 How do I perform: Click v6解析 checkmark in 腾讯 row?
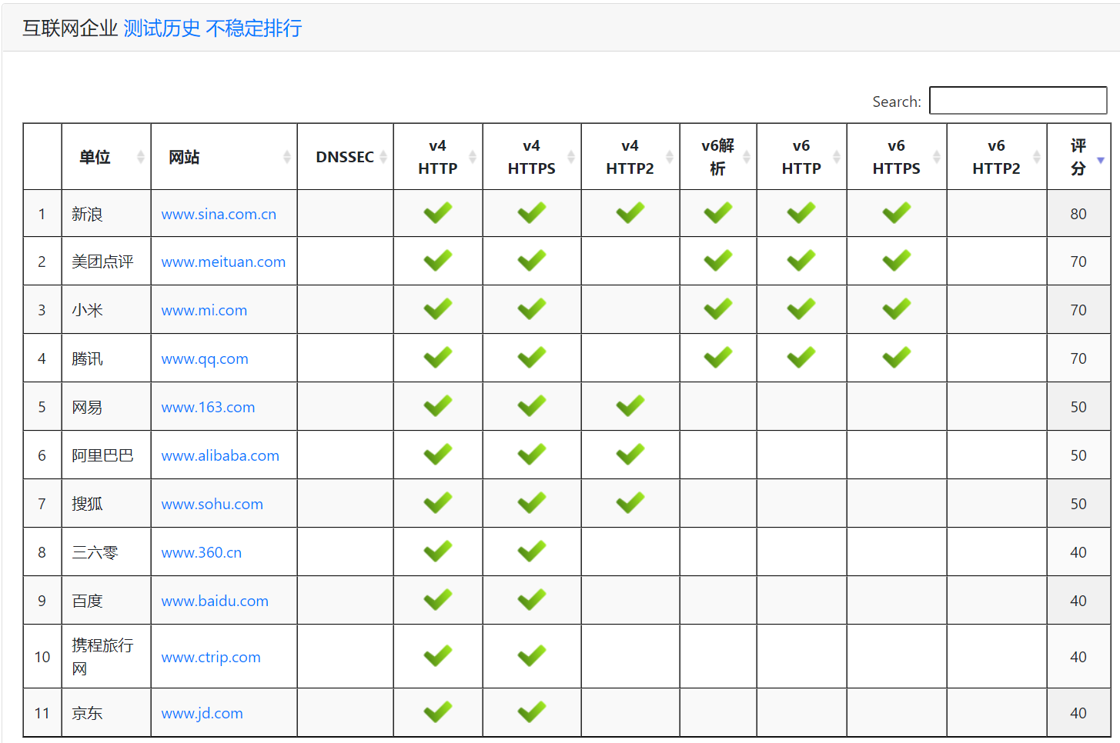click(718, 358)
